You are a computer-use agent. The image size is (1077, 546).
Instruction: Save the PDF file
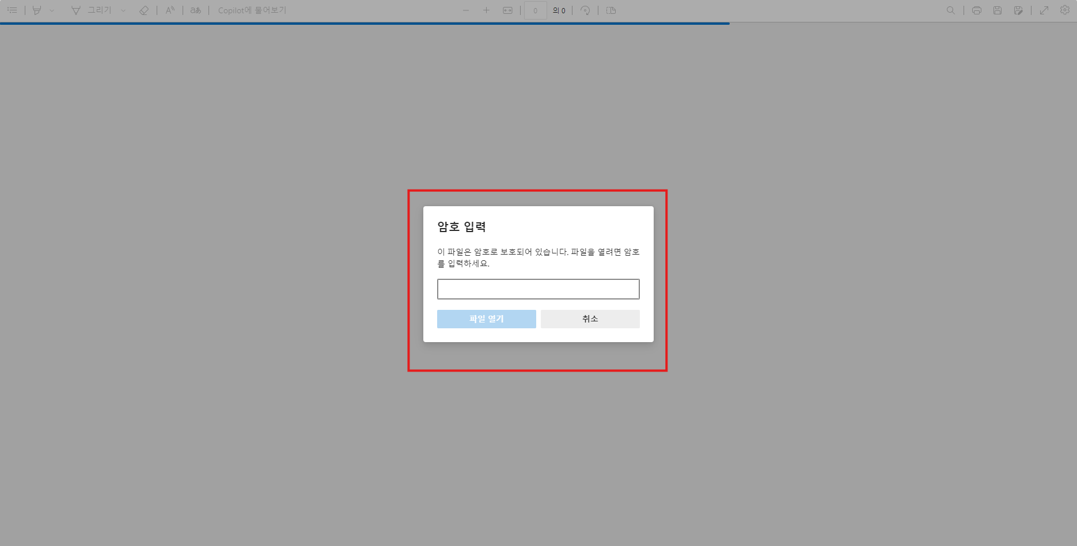[x=997, y=10]
